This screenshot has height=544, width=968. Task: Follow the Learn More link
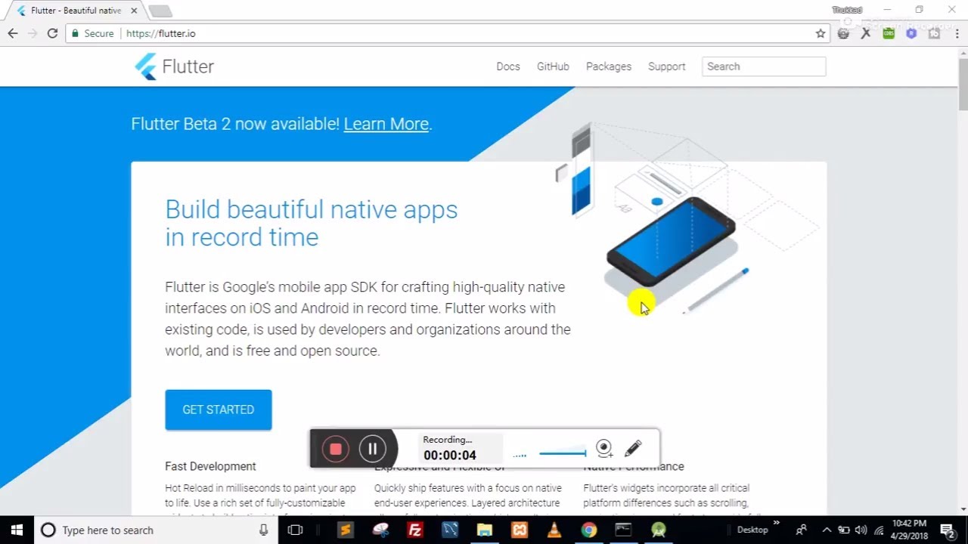386,124
